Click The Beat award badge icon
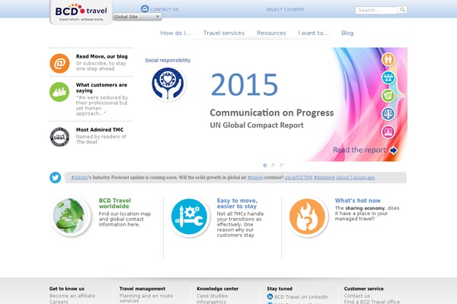This screenshot has height=304, width=457. (x=59, y=137)
